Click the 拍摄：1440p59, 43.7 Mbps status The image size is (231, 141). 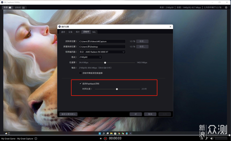click(189, 8)
